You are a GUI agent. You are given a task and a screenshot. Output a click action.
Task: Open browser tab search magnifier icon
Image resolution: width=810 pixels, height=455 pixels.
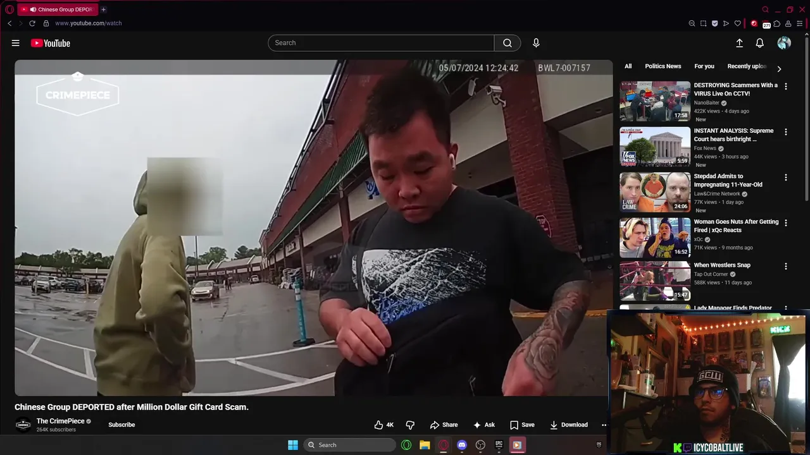coord(765,9)
